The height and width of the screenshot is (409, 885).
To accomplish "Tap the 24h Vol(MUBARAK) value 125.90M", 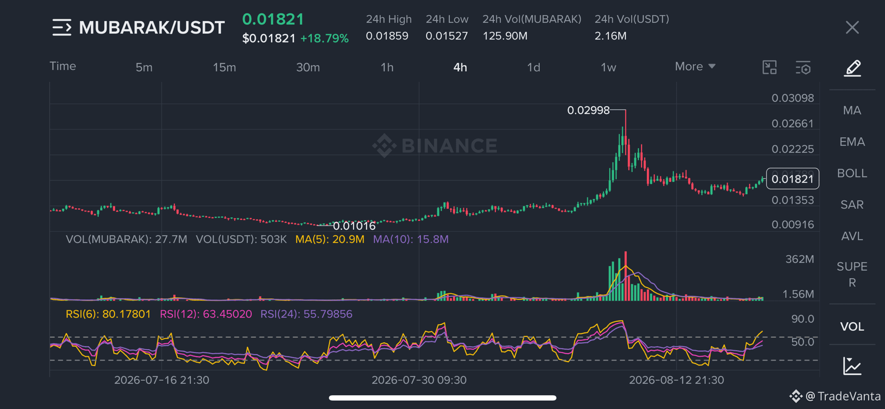I will point(505,36).
